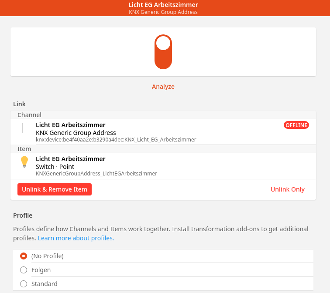Screen dimensions: 330x293
Task: Pick the Standard profile option
Action: point(24,284)
